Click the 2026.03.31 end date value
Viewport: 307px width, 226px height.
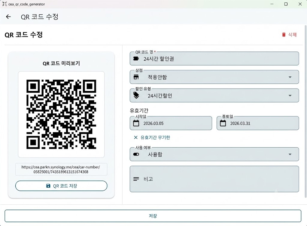pos(240,123)
